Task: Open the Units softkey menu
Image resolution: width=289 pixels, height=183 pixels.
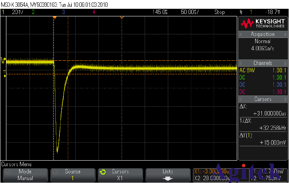Action: click(x=168, y=175)
